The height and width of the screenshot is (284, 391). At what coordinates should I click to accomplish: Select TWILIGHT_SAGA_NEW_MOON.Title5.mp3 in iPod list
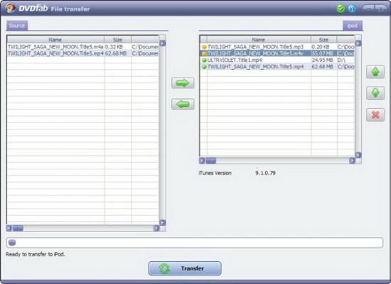pyautogui.click(x=256, y=47)
